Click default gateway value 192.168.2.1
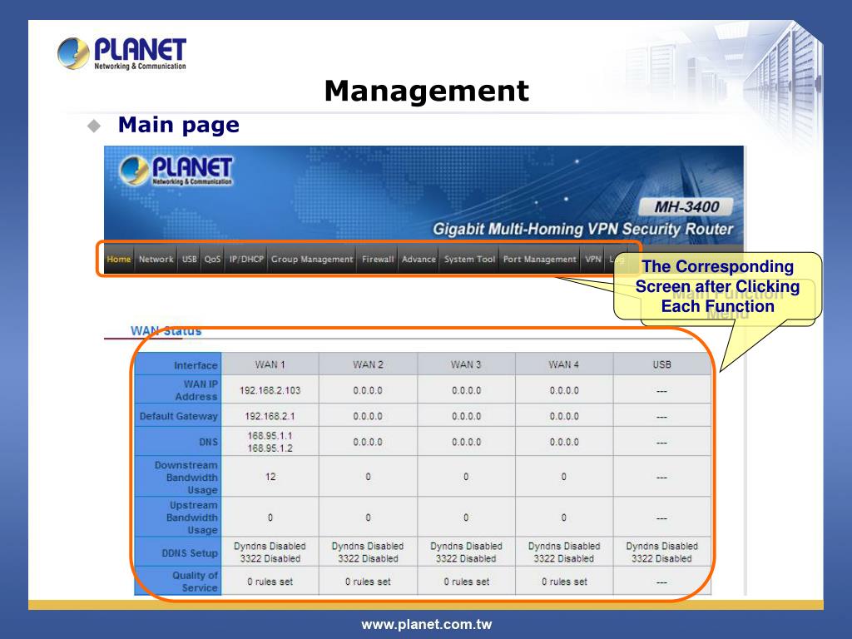Viewport: 852px width, 639px height. pos(270,416)
